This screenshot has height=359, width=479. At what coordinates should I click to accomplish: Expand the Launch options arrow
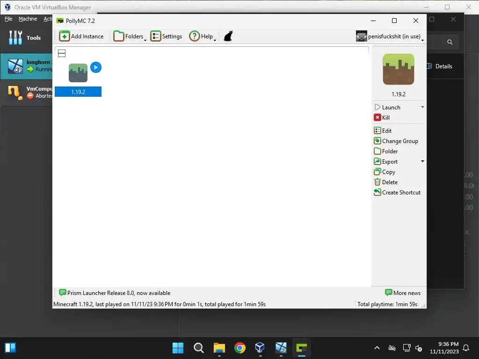422,107
